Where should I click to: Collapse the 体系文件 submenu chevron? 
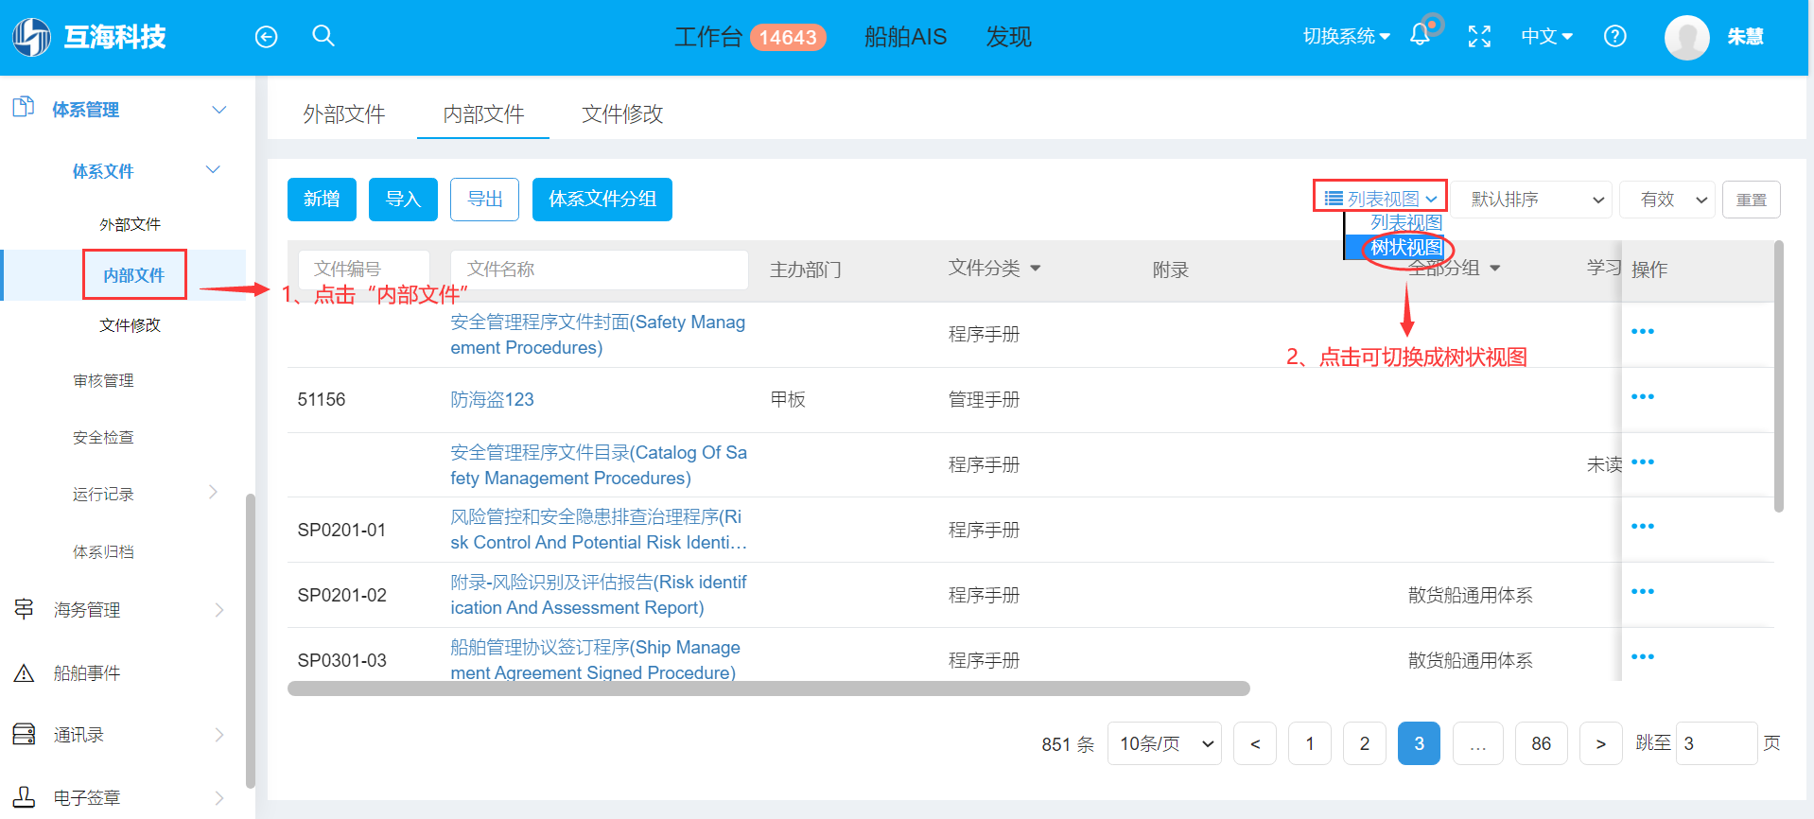213,170
